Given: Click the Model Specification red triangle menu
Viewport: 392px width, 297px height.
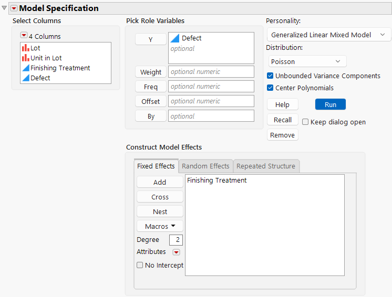Looking at the screenshot, I should click(14, 8).
